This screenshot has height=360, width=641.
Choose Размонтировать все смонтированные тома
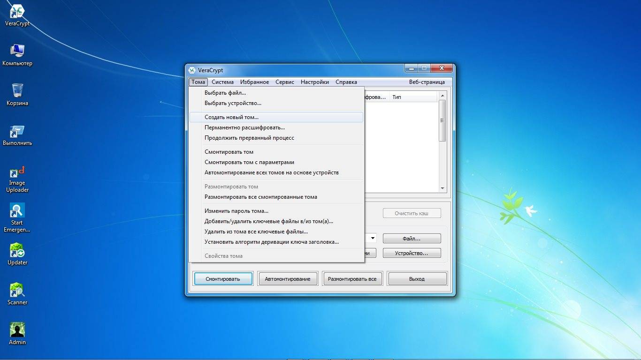coord(276,197)
